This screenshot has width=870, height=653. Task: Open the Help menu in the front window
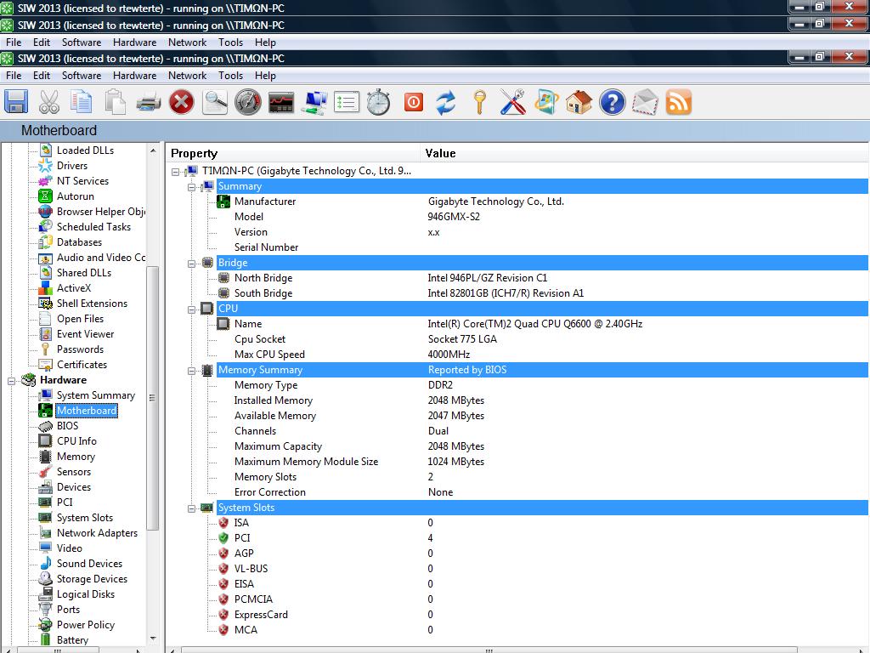pyautogui.click(x=265, y=76)
